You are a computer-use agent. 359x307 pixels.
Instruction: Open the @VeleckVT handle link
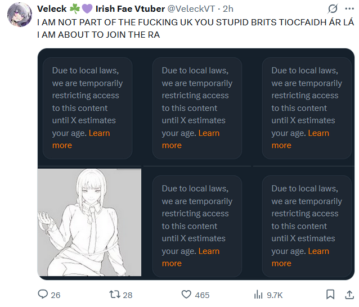point(192,10)
